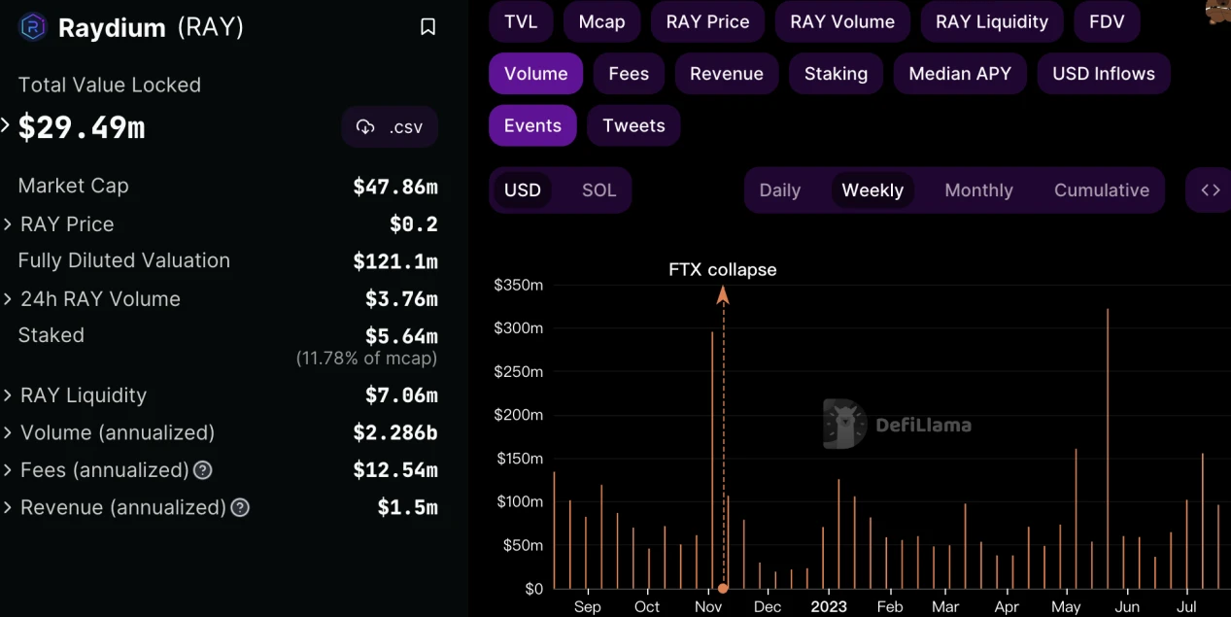Click the avatar icon in top-right corner
Viewport: 1231px width, 617px height.
[x=1218, y=11]
